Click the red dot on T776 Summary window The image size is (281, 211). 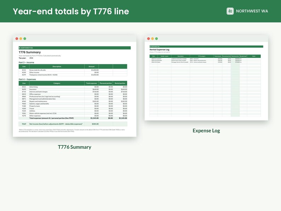17,39
